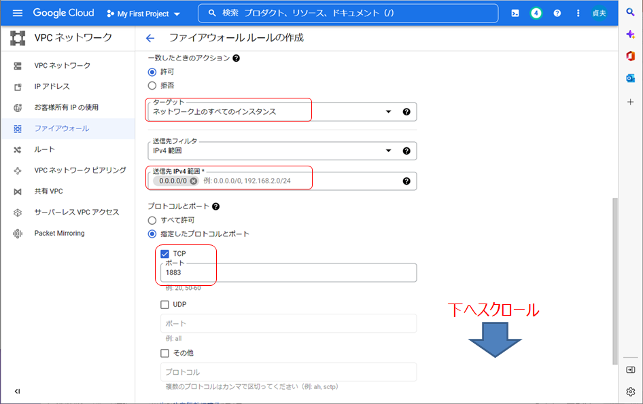Image resolution: width=643 pixels, height=404 pixels.
Task: Open the help question mark menu
Action: point(557,14)
